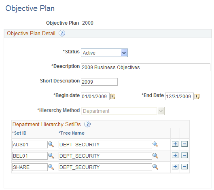The image size is (214, 190).
Task: Click Tree Name field in SHARE row
Action: [x=105, y=167]
